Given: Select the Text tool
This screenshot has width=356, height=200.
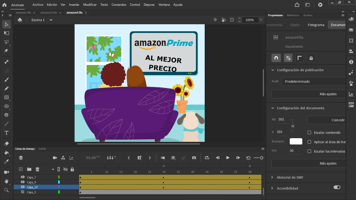Looking at the screenshot, I should pyautogui.click(x=7, y=133).
